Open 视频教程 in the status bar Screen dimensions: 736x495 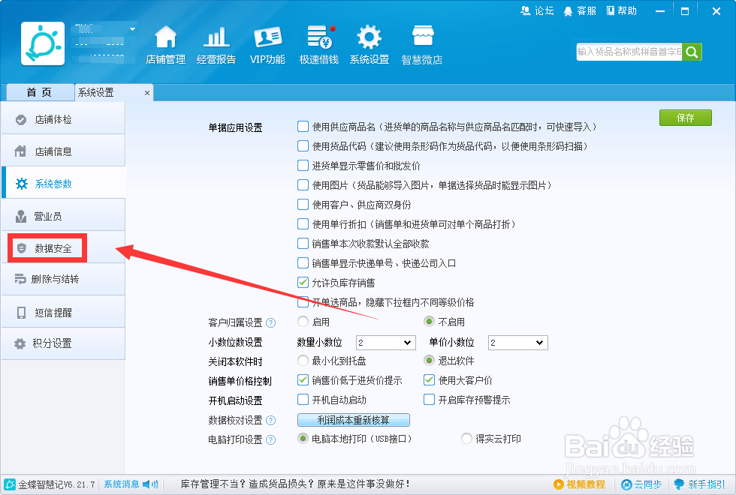click(x=580, y=484)
